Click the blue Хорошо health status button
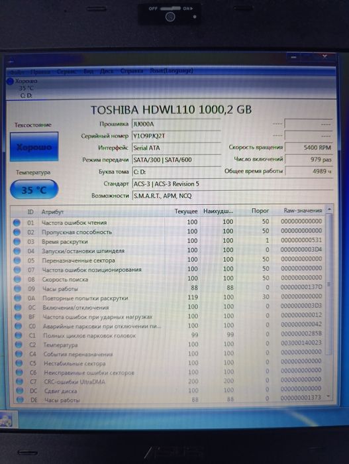The height and width of the screenshot is (464, 349). (x=34, y=146)
